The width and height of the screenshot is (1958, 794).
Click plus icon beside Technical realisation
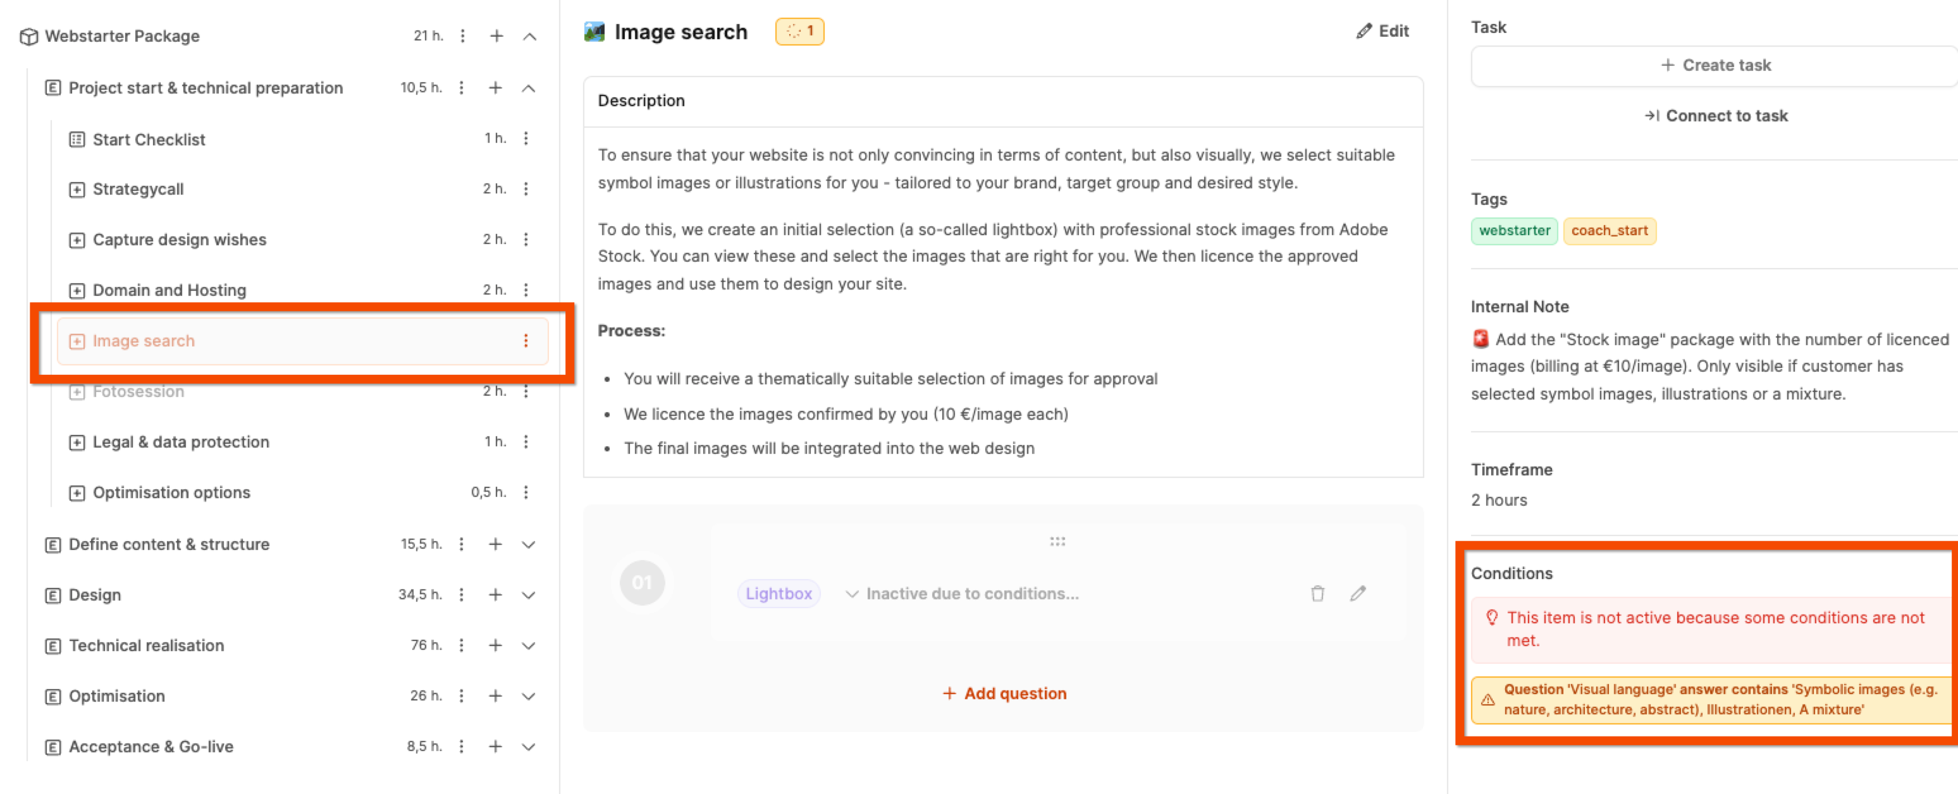496,645
